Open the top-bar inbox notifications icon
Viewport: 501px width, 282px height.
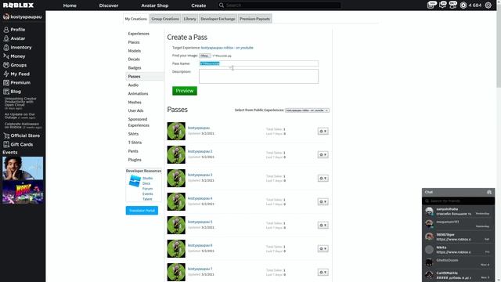431,5
